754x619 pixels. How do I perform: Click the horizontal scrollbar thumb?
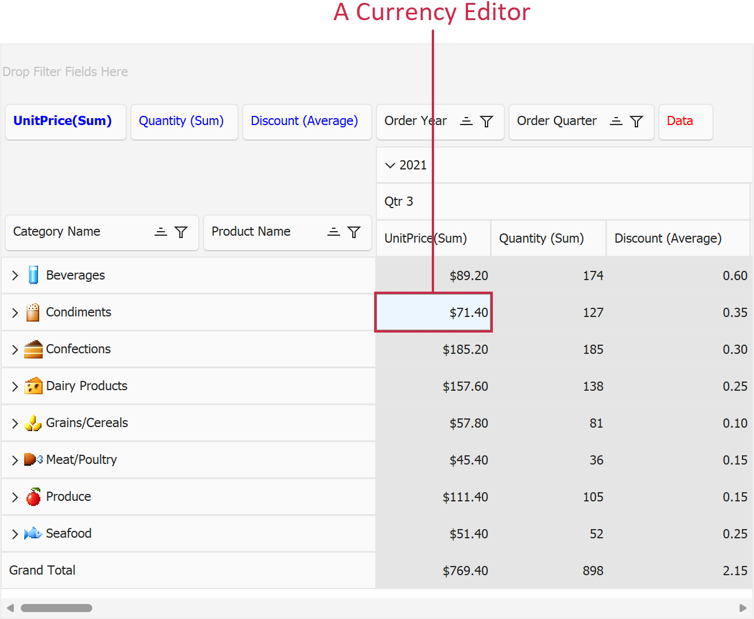[56, 608]
